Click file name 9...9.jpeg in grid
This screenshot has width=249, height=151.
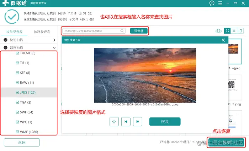pyautogui.click(x=234, y=104)
